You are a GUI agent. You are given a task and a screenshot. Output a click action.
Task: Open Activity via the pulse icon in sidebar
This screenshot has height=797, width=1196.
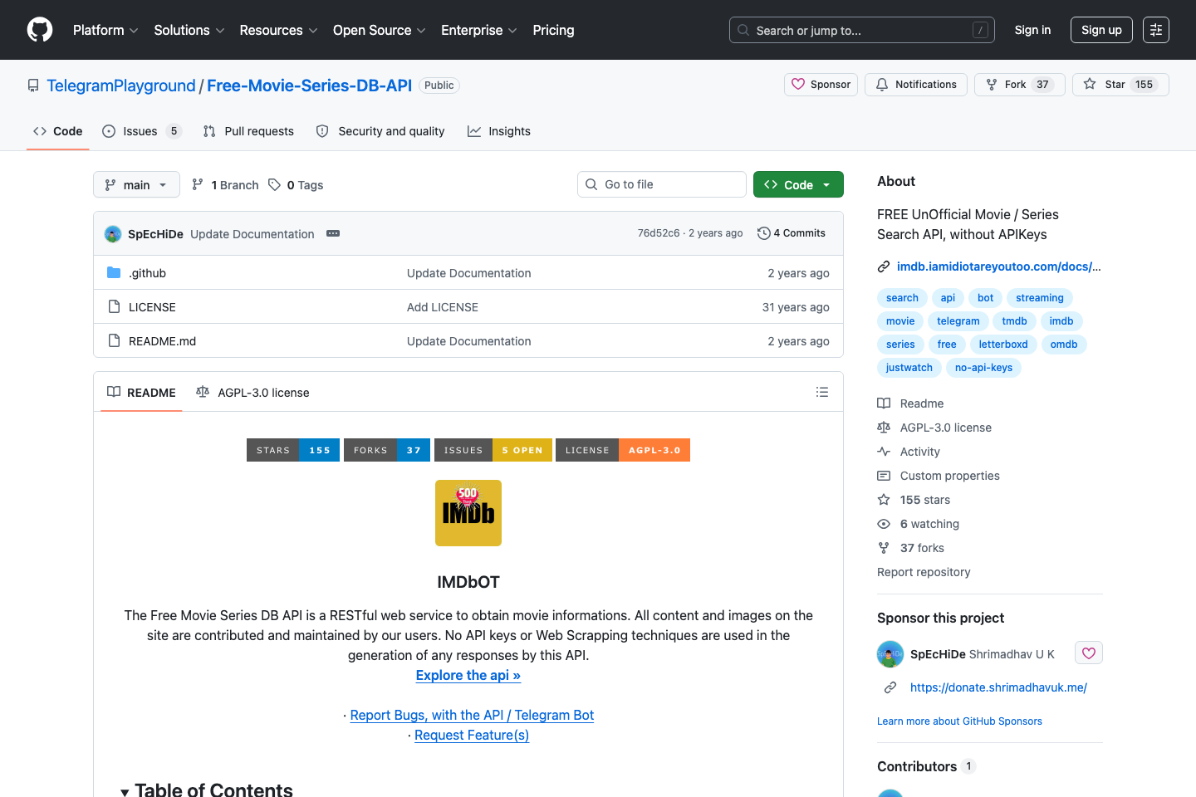coord(883,451)
